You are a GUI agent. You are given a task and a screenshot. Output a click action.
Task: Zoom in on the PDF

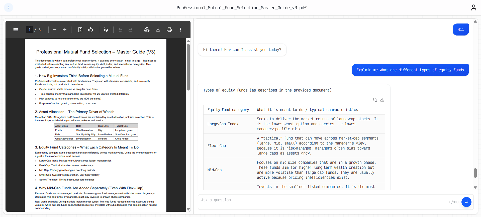[65, 30]
